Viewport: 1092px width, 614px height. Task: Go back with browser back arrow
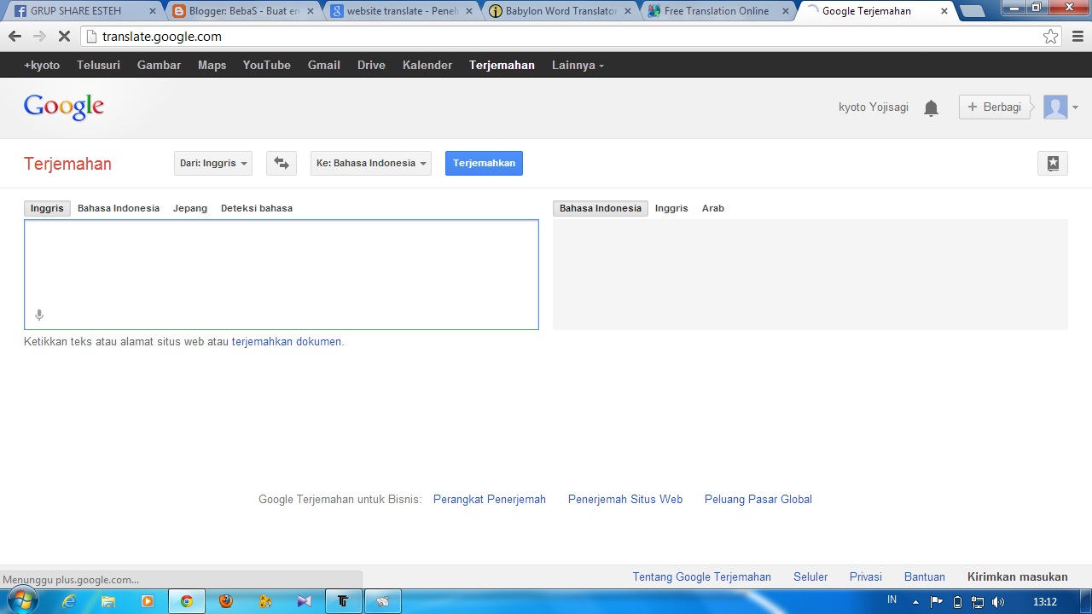[x=15, y=37]
